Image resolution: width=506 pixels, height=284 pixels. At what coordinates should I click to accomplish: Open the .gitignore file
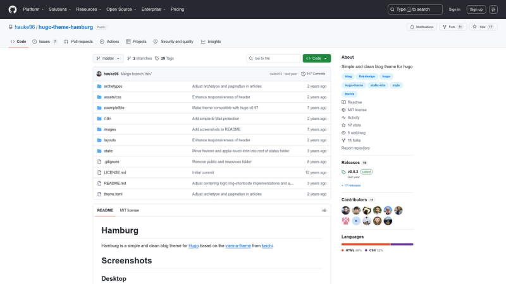[x=111, y=162]
